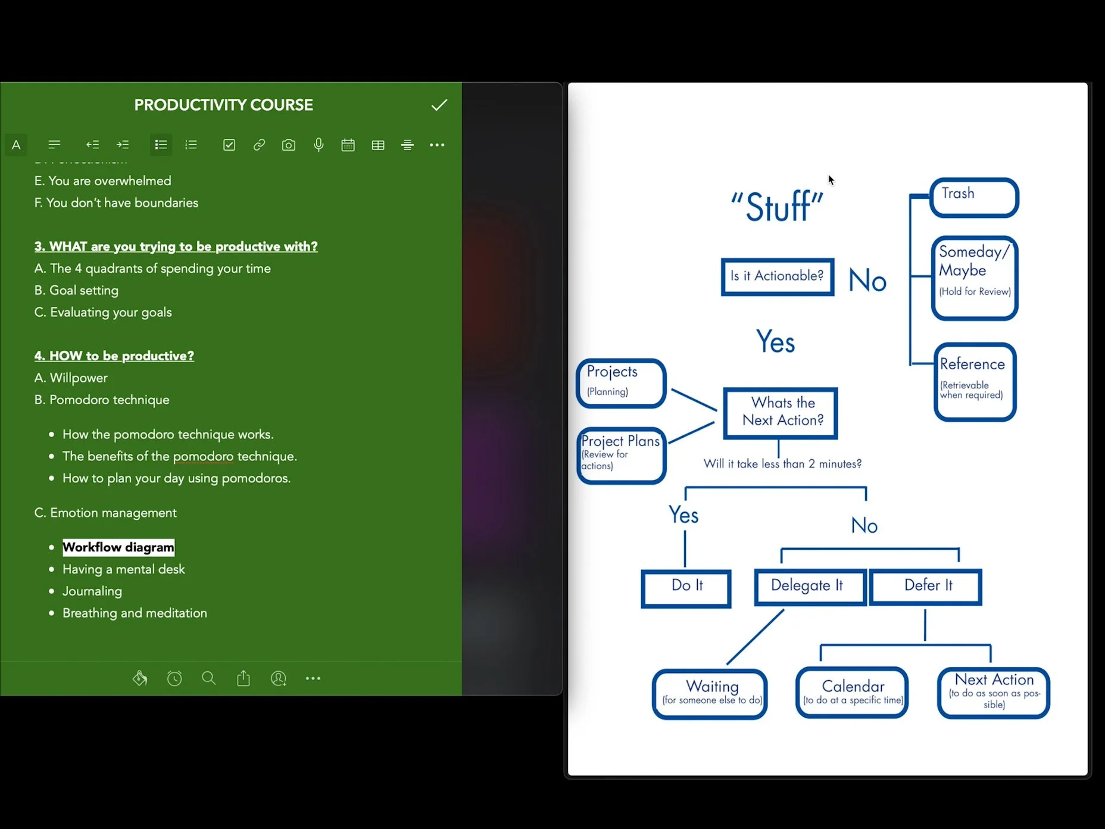Click the 'Delegate It' box in diagram

(810, 587)
